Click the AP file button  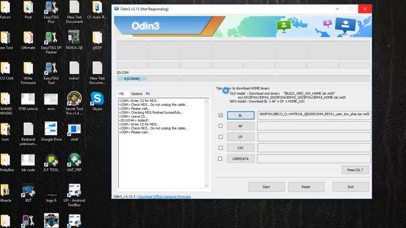[x=240, y=126]
